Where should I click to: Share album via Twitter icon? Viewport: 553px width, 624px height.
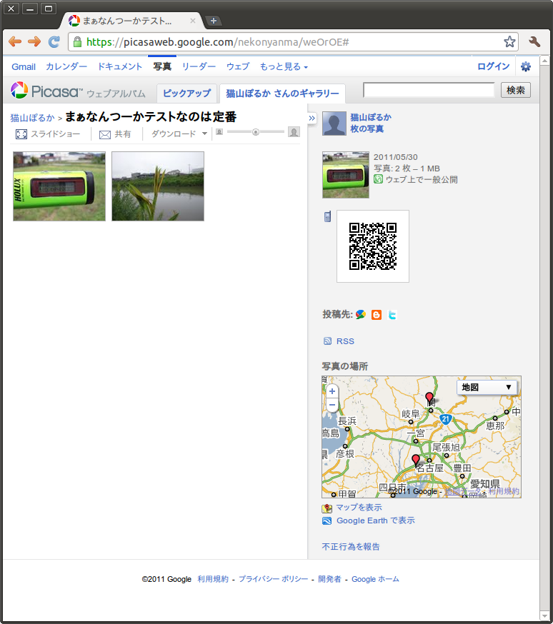(392, 314)
